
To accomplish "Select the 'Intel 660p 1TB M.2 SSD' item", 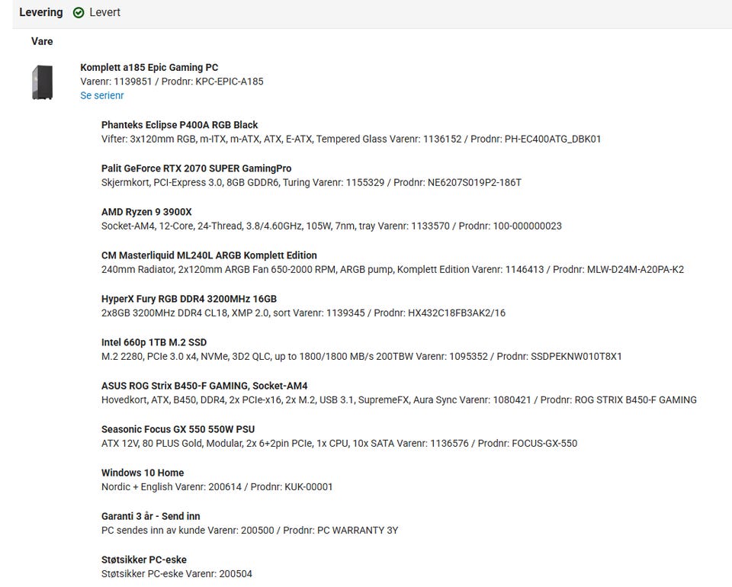I will pyautogui.click(x=154, y=342).
